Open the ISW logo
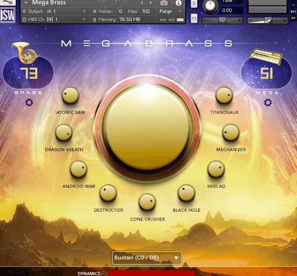 pyautogui.click(x=8, y=15)
